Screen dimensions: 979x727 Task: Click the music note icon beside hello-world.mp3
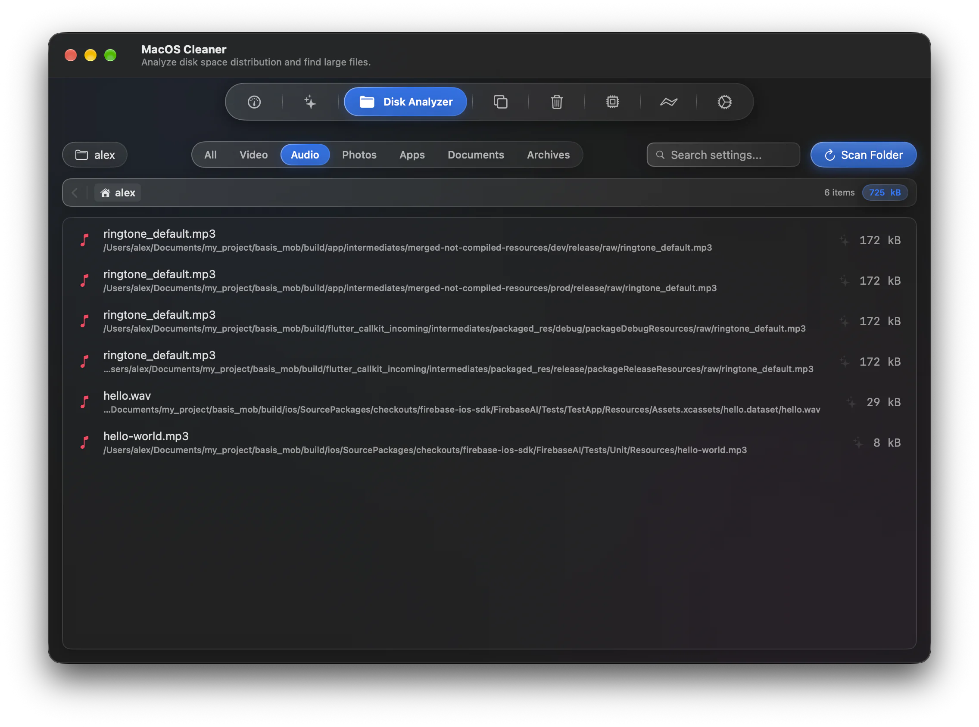point(84,443)
